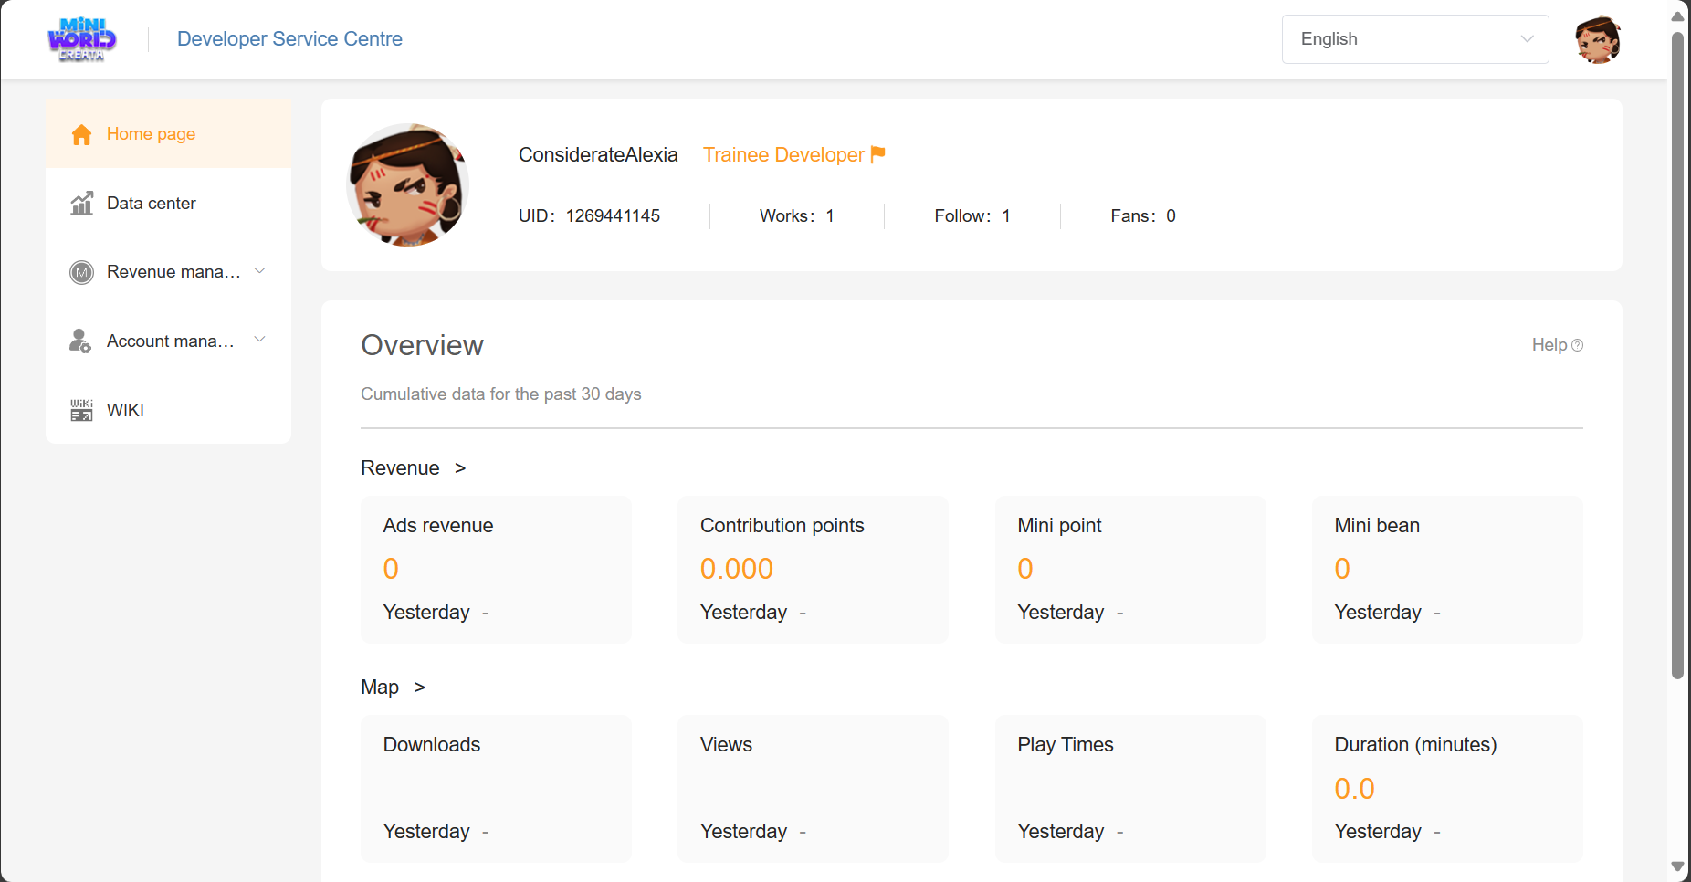
Task: Click the orange flag icon
Action: click(877, 154)
